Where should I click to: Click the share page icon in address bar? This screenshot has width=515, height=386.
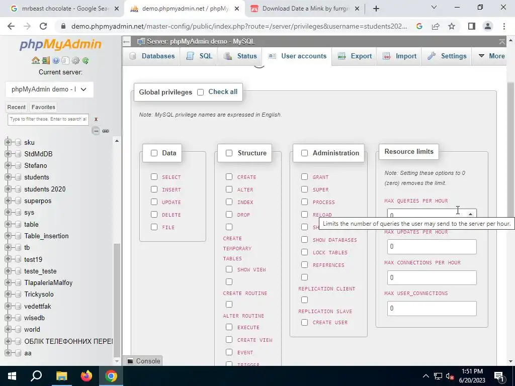pyautogui.click(x=436, y=26)
